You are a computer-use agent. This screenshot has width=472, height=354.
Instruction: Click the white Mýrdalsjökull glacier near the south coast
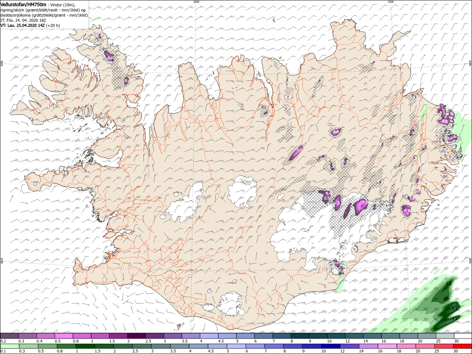(x=231, y=305)
